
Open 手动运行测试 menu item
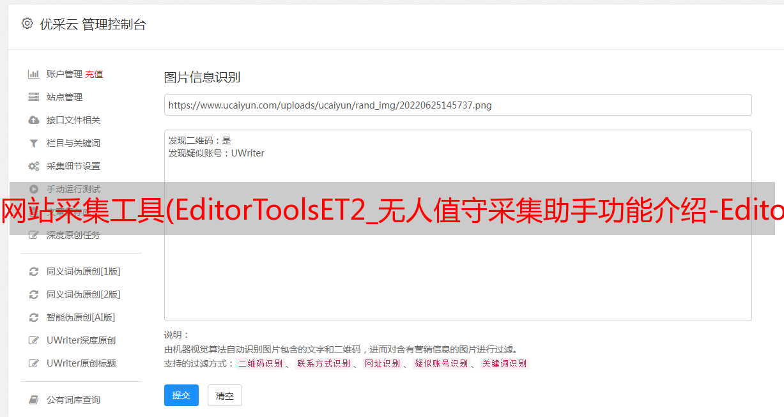pyautogui.click(x=73, y=189)
